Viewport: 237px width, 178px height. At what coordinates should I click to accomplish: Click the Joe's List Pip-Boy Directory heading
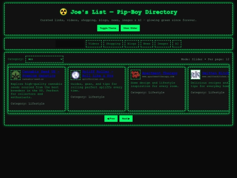click(x=124, y=12)
